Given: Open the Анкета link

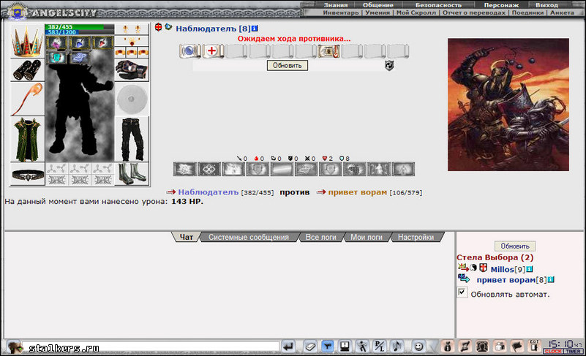Looking at the screenshot, I should tap(562, 12).
